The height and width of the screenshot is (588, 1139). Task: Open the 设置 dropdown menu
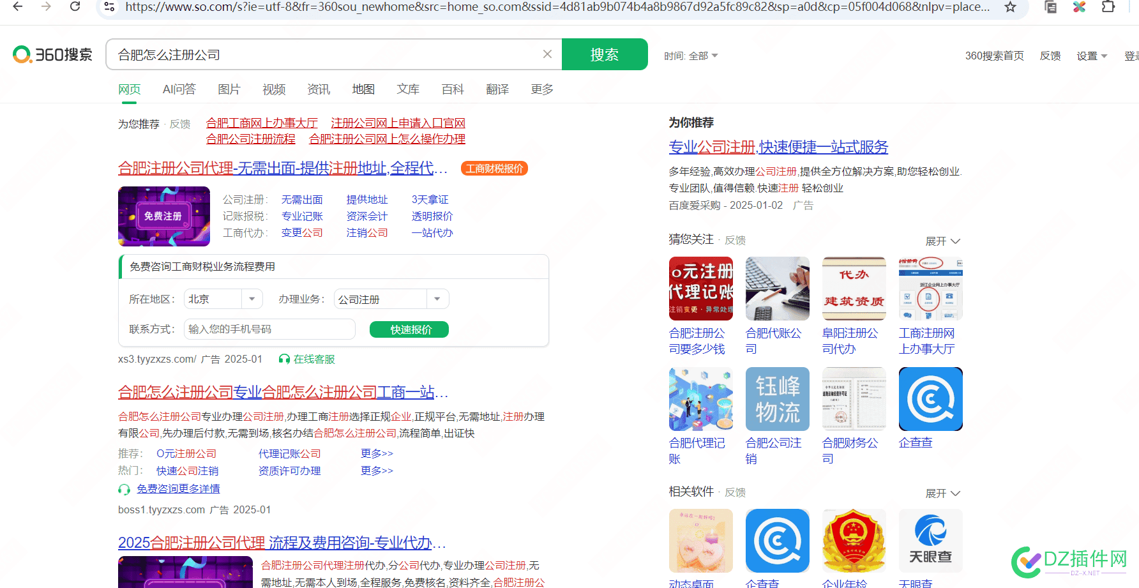pyautogui.click(x=1092, y=56)
